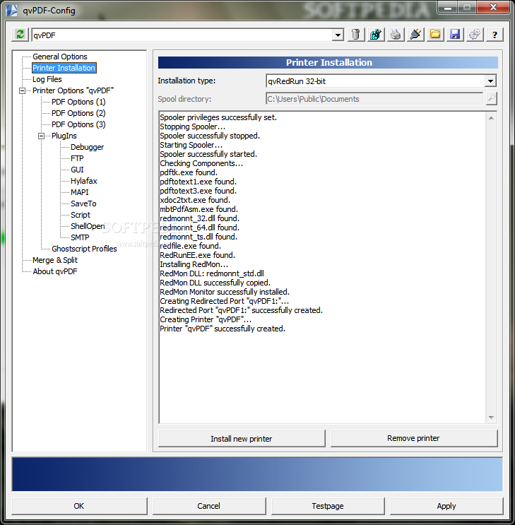Click the Install new printer button

click(x=242, y=439)
